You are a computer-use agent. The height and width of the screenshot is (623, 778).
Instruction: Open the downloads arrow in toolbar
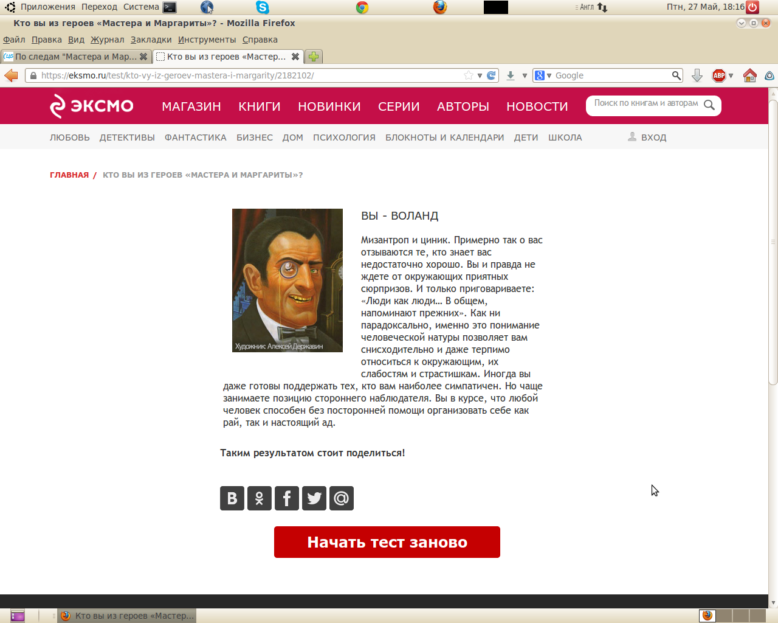click(511, 75)
